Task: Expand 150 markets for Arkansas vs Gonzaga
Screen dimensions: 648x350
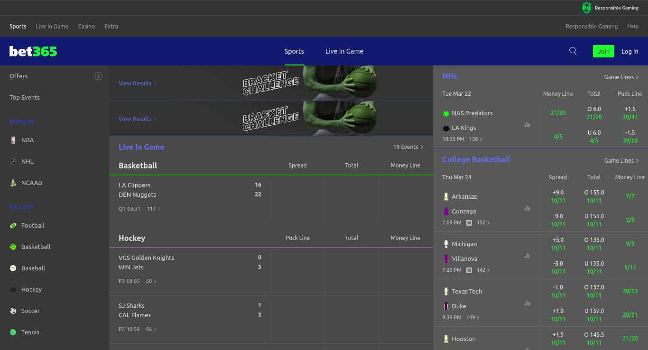Action: click(483, 222)
